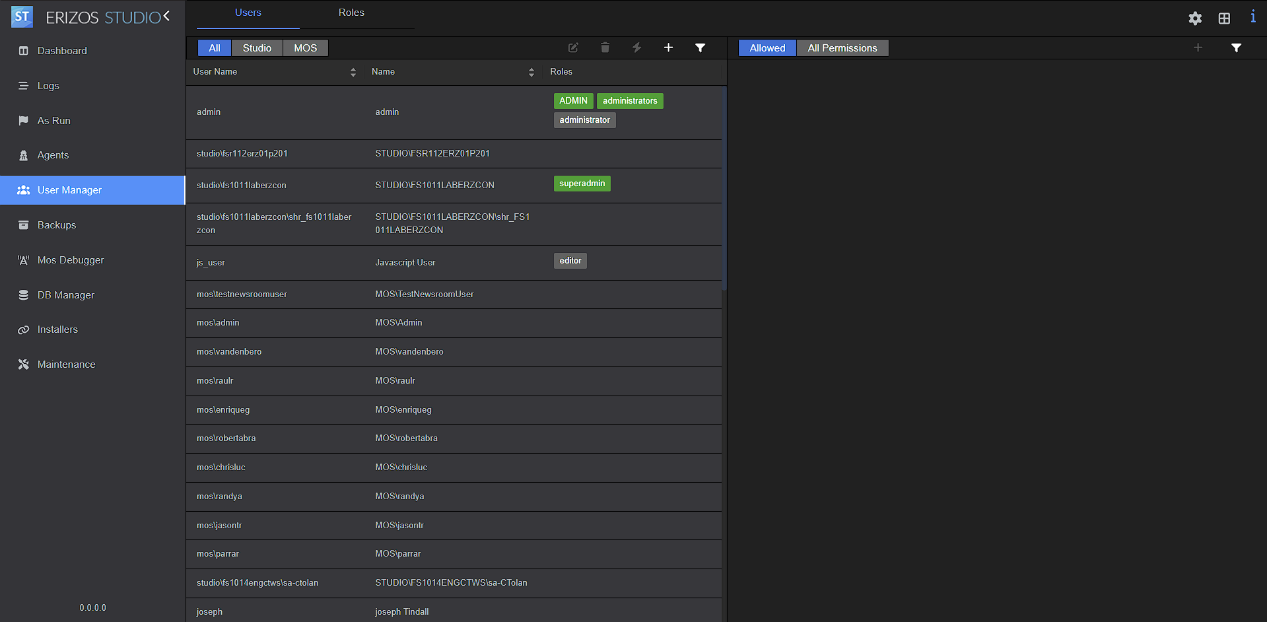Click the editor role badge
The height and width of the screenshot is (622, 1267).
[x=570, y=261]
